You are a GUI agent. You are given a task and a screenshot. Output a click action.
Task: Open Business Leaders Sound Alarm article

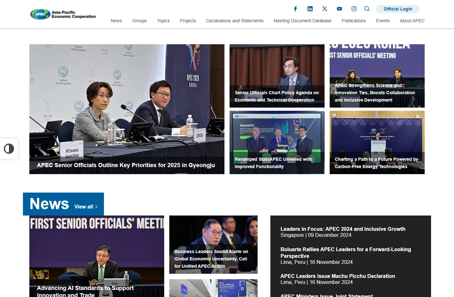[x=213, y=244]
